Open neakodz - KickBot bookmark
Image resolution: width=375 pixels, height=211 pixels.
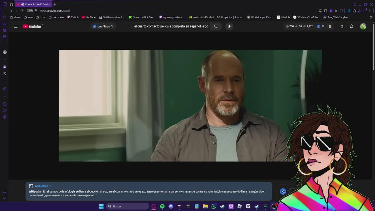point(201,17)
